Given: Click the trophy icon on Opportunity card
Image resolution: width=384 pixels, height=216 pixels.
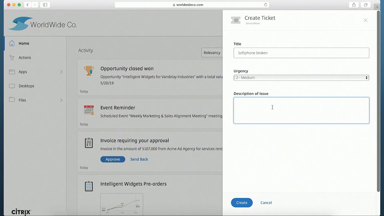Looking at the screenshot, I should 89,71.
